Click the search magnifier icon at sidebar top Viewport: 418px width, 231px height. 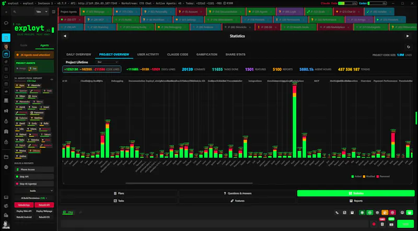15,12
